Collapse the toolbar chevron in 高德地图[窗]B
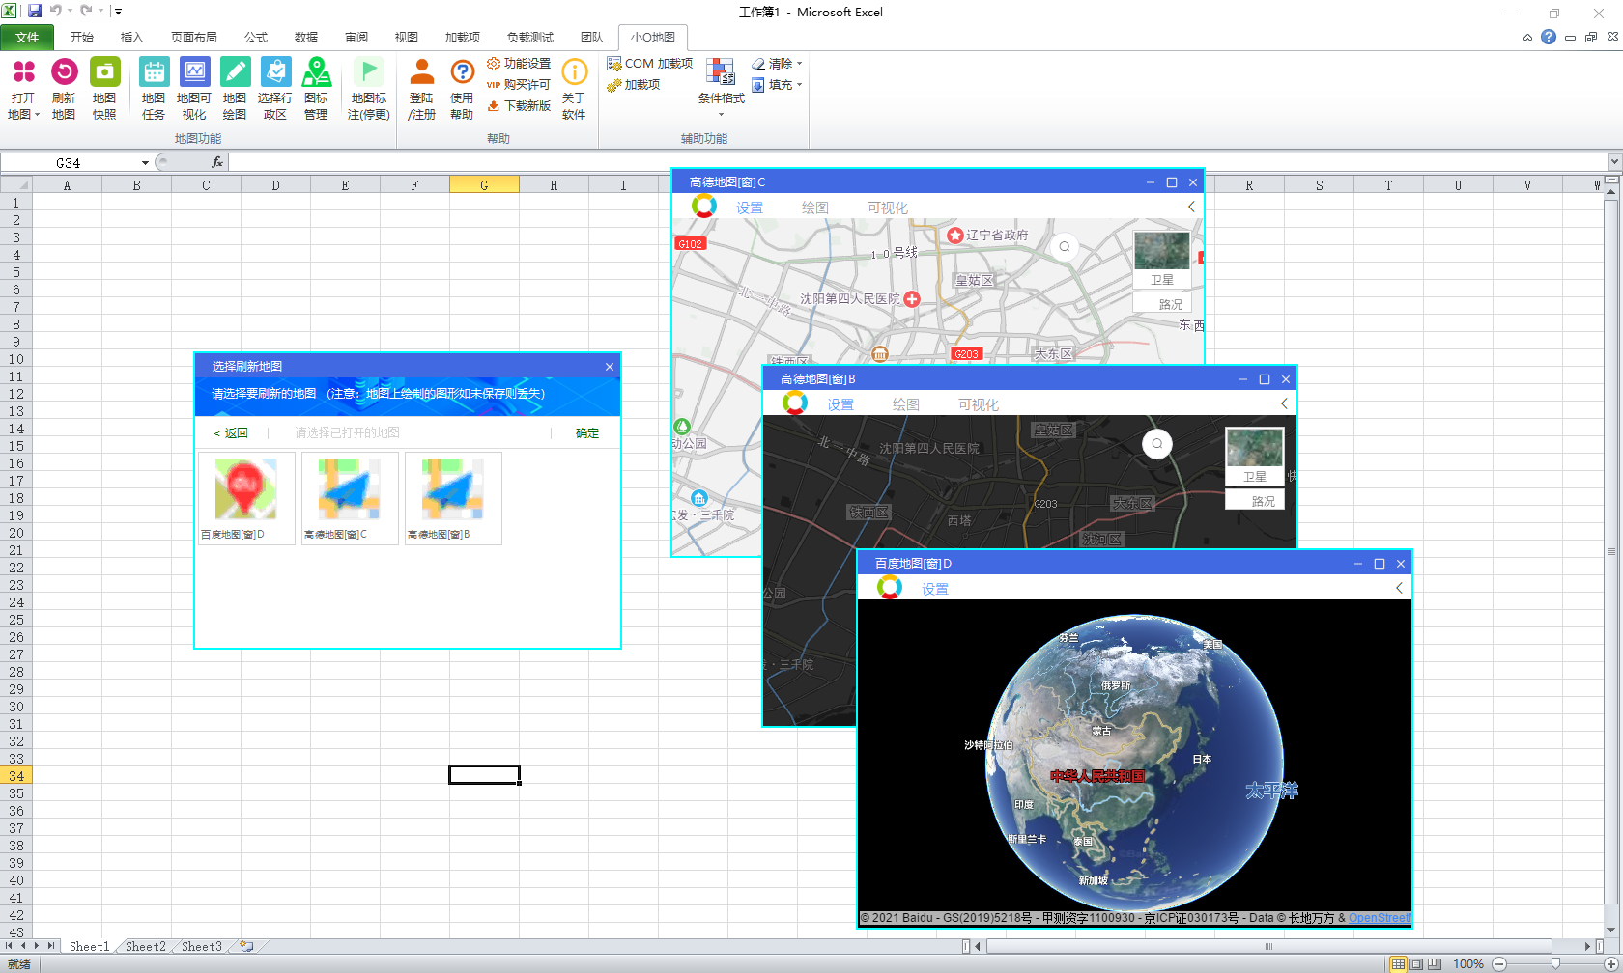The image size is (1623, 973). 1284,403
